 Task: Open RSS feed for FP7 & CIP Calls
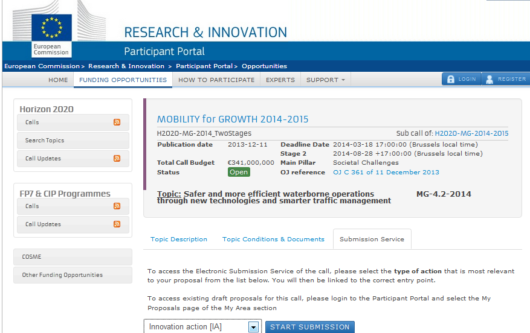117,206
